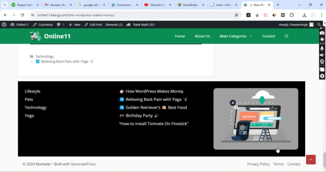Click the red back-to-top arrow button

(311, 160)
